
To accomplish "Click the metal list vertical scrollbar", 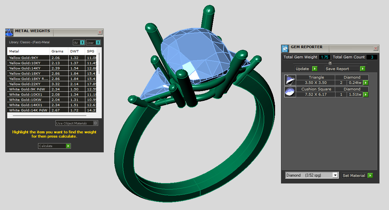I will click(x=99, y=64).
